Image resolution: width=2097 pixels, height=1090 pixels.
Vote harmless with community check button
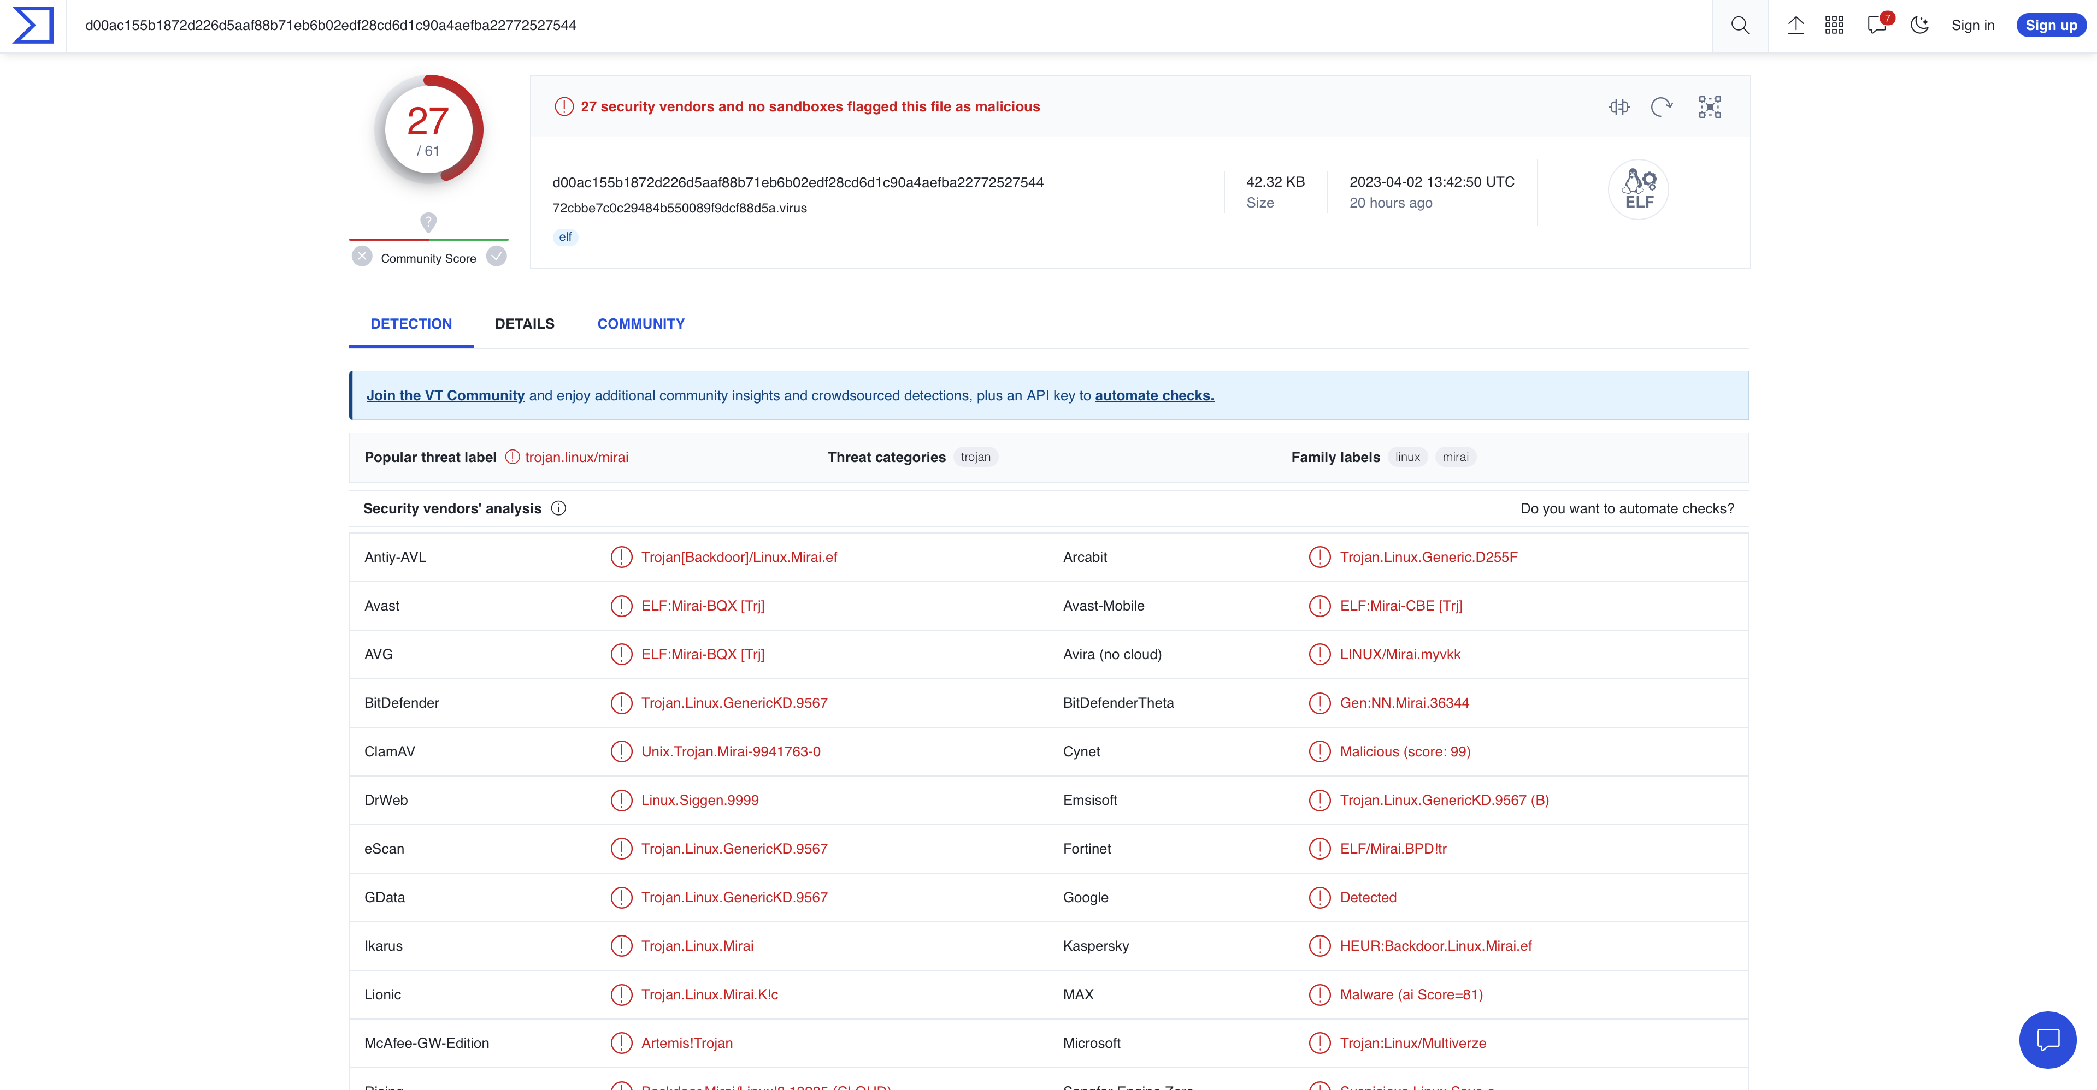[x=497, y=256]
